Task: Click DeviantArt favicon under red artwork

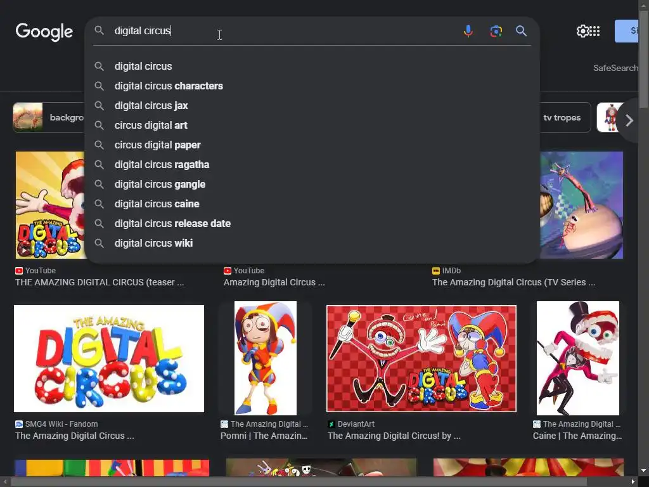Action: (331, 424)
